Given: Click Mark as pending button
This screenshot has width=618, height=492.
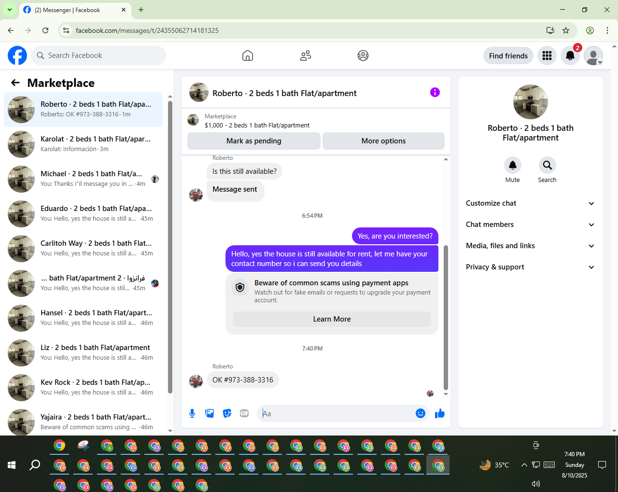Looking at the screenshot, I should [254, 141].
